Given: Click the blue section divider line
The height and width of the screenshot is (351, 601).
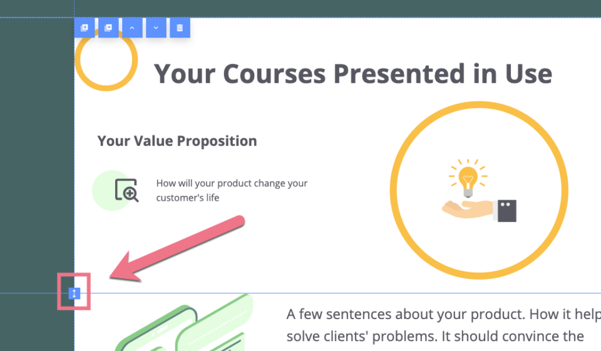Looking at the screenshot, I should [337, 293].
